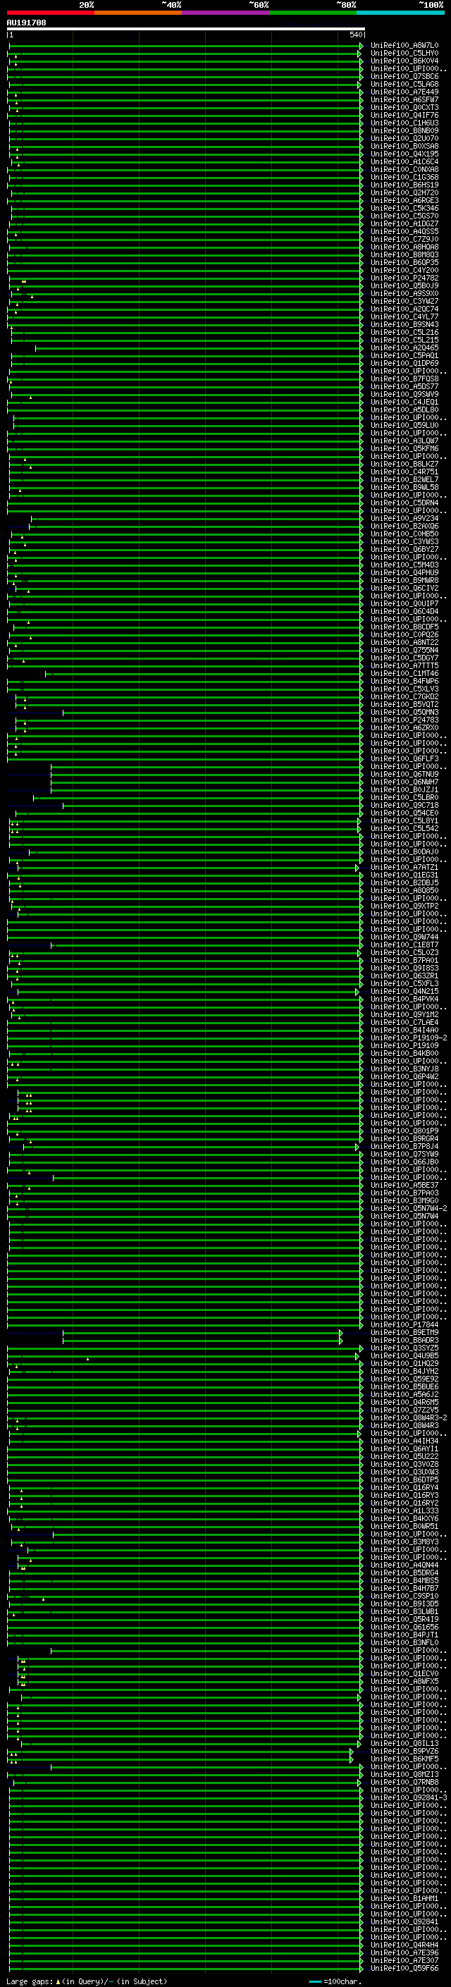Image resolution: width=451 pixels, height=1987 pixels.
Task: Select the UniRef100_P24782 label
Action: pyautogui.click(x=404, y=278)
